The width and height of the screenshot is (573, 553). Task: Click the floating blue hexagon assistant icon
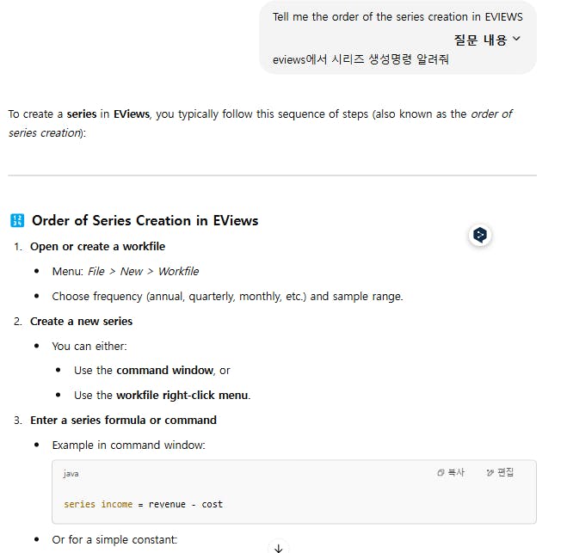point(480,235)
